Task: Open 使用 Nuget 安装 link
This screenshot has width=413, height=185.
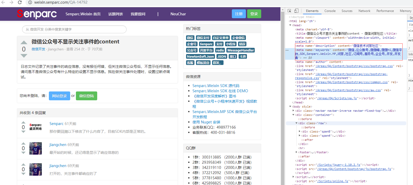Action: 206,122
